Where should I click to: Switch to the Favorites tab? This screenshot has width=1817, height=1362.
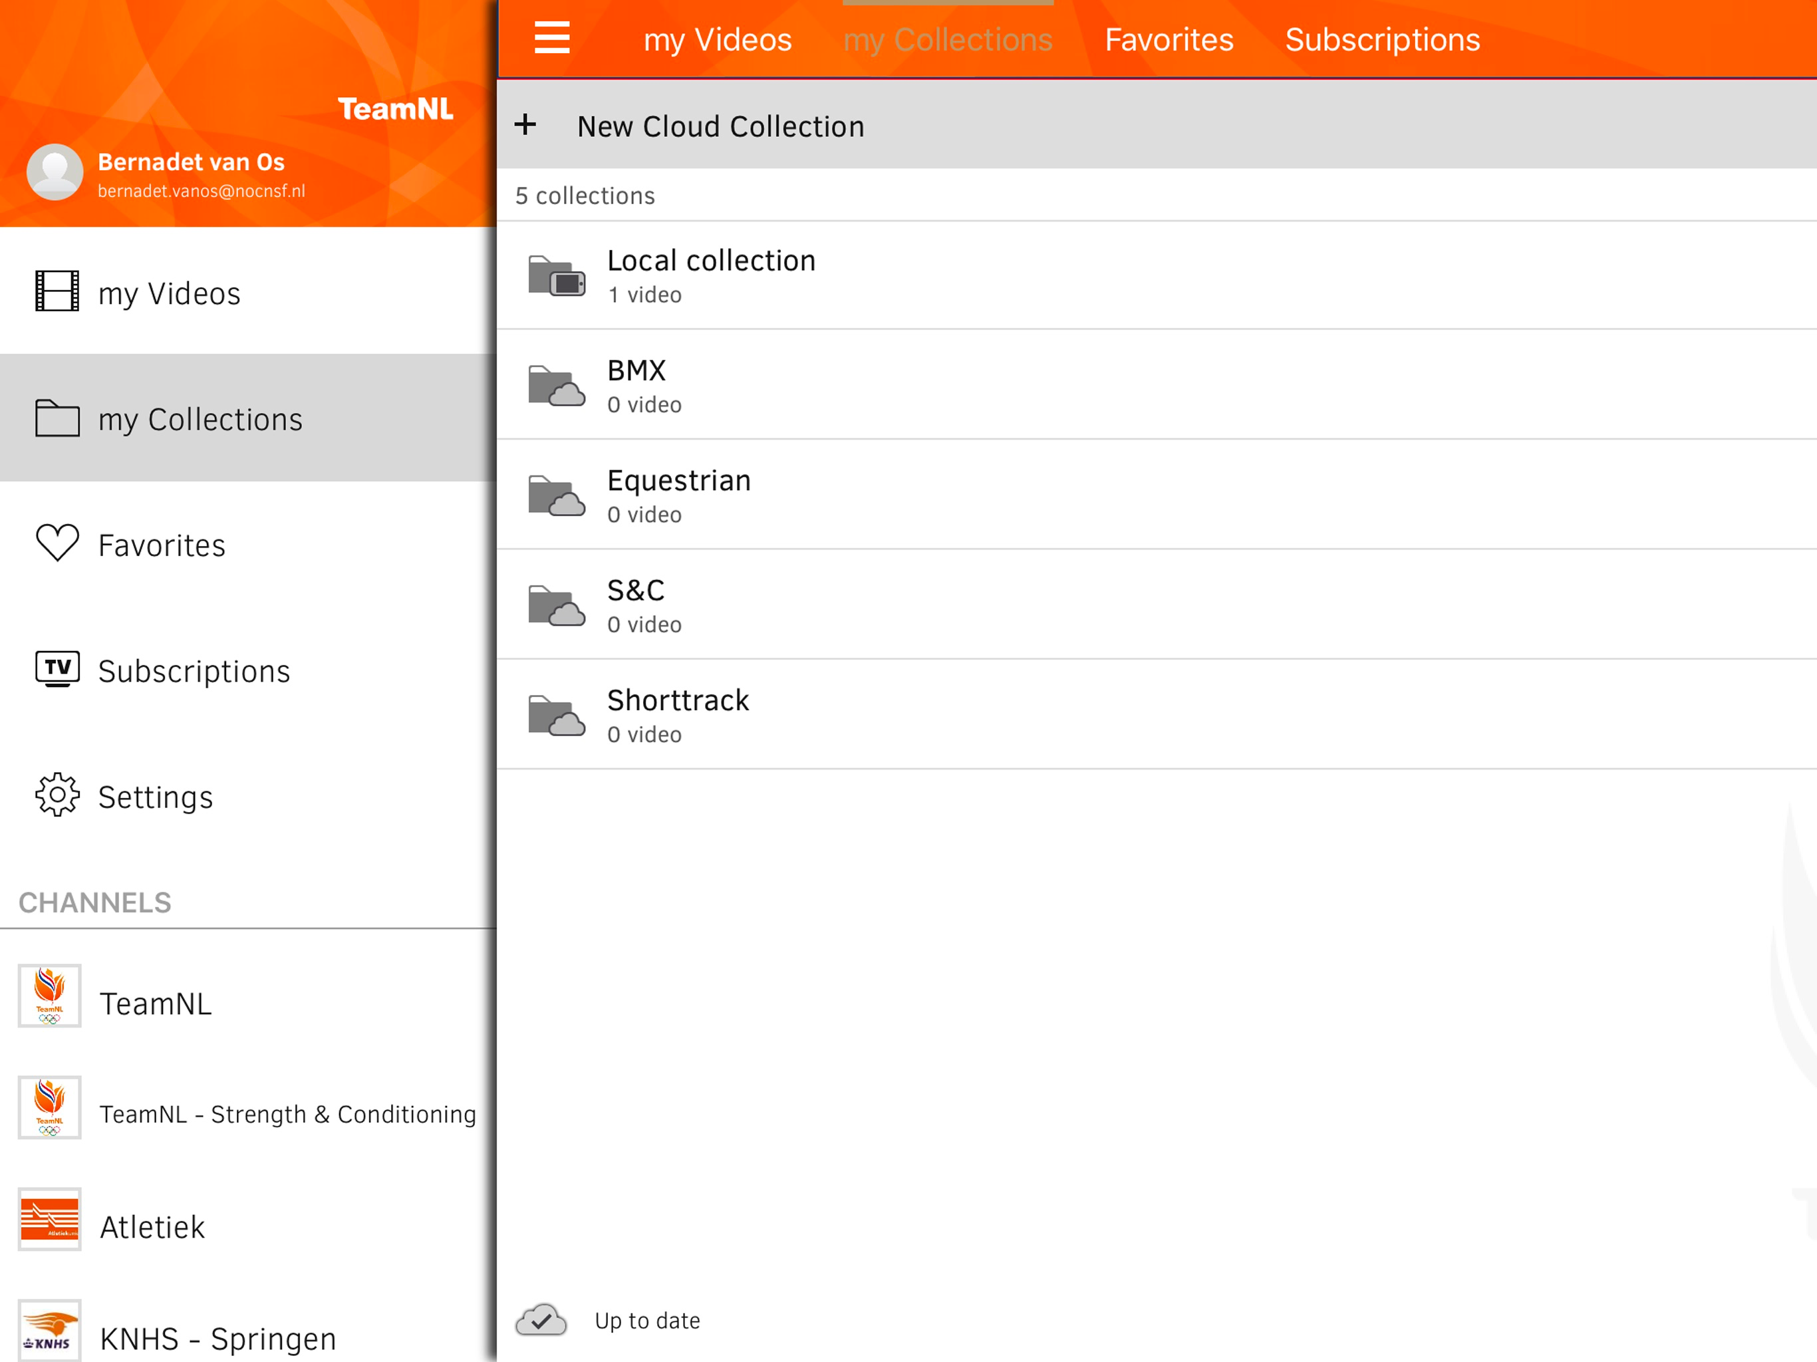point(1169,39)
